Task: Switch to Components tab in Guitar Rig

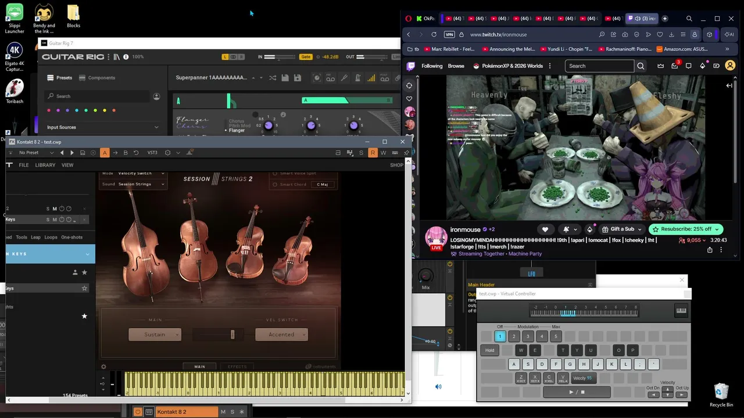Action: 97,78
